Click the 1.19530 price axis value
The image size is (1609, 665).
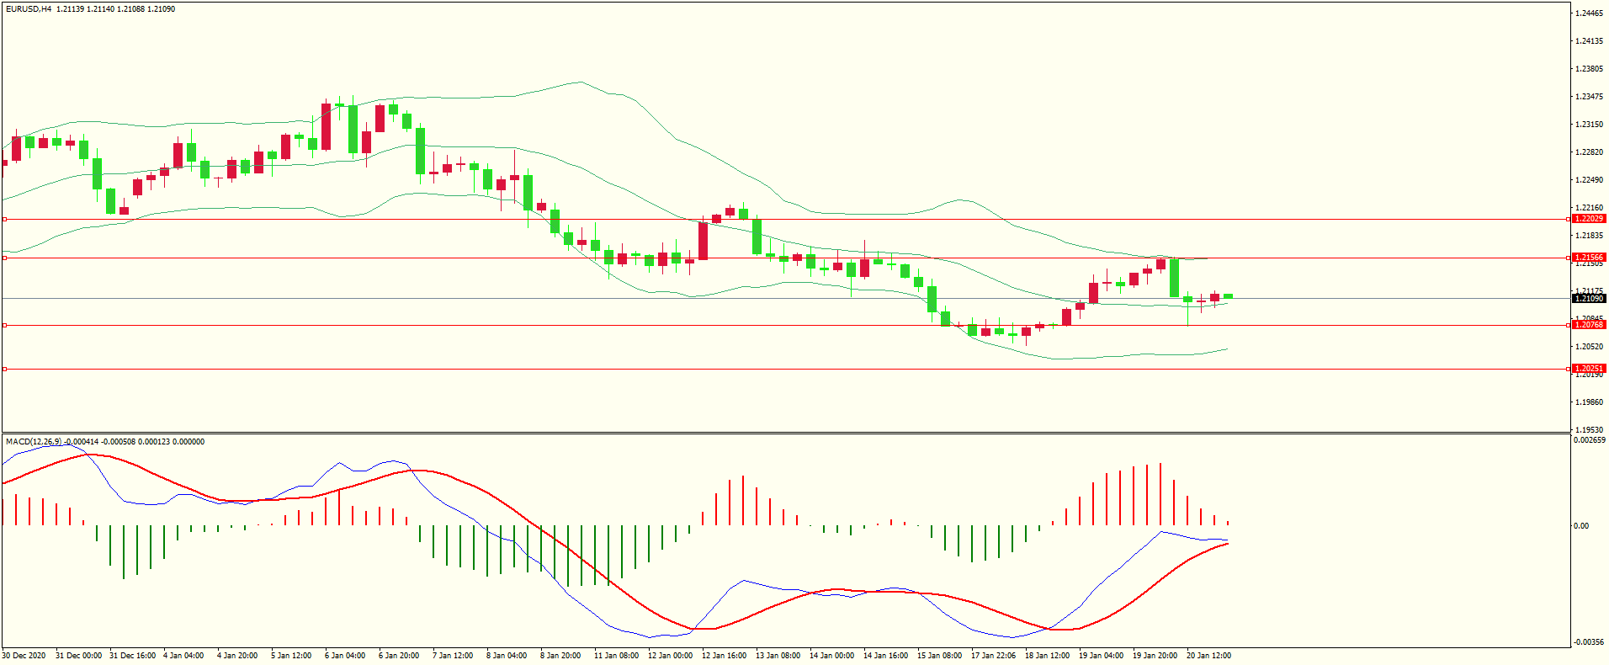[x=1589, y=430]
